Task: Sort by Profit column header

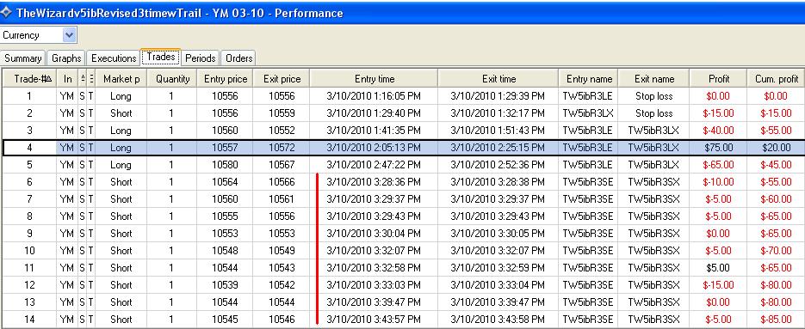Action: click(x=719, y=79)
